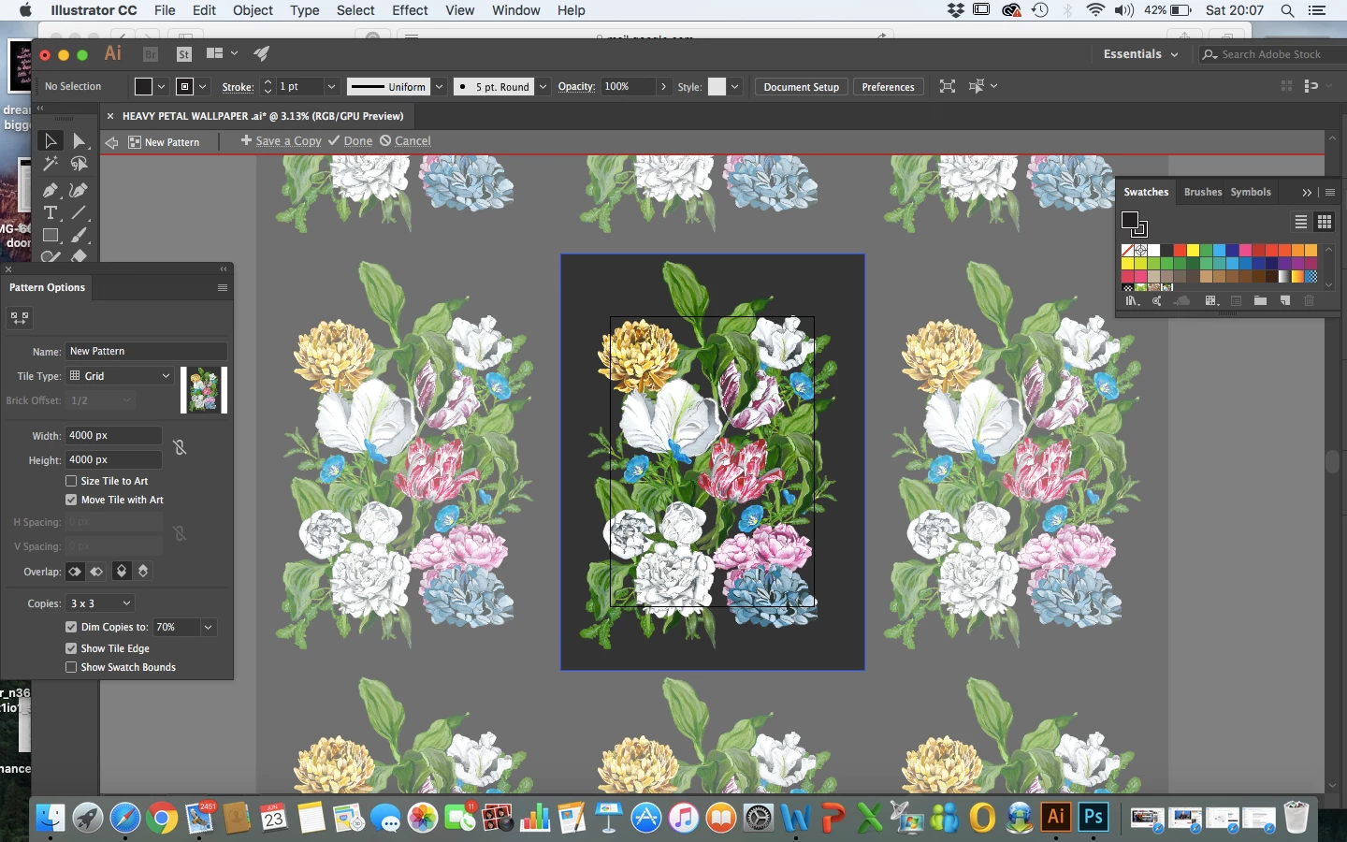Select the Paintbrush tool

point(80,236)
